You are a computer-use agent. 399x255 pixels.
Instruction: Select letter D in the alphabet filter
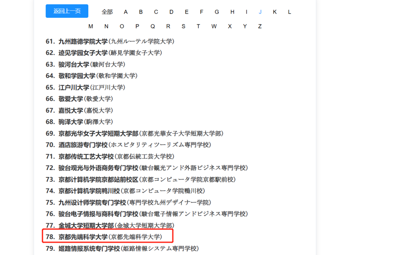tap(171, 11)
